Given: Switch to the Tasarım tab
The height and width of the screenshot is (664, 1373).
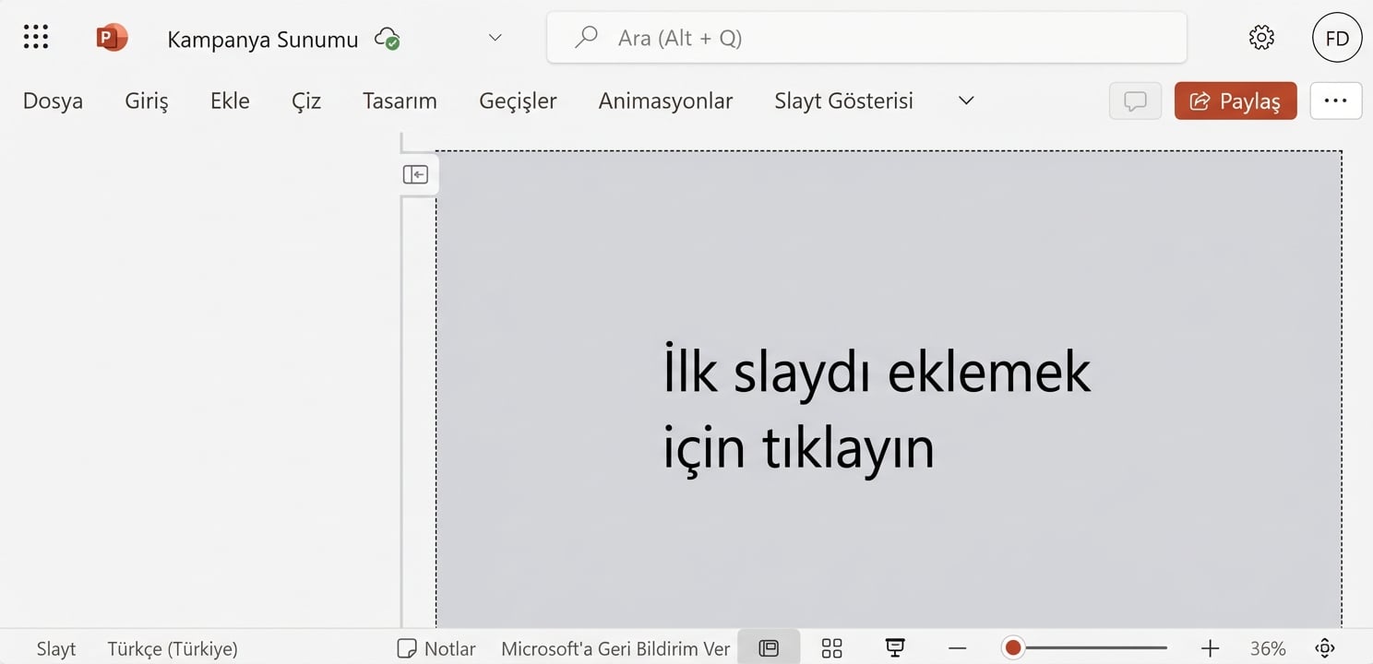Looking at the screenshot, I should pos(400,101).
